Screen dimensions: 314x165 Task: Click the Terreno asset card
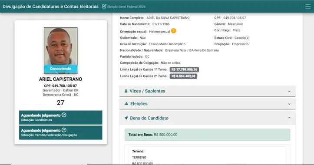[208, 156]
